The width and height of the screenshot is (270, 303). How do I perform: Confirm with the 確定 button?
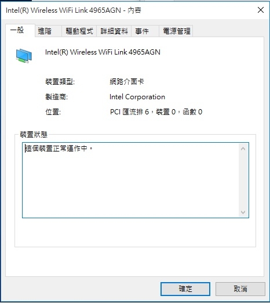[185, 289]
